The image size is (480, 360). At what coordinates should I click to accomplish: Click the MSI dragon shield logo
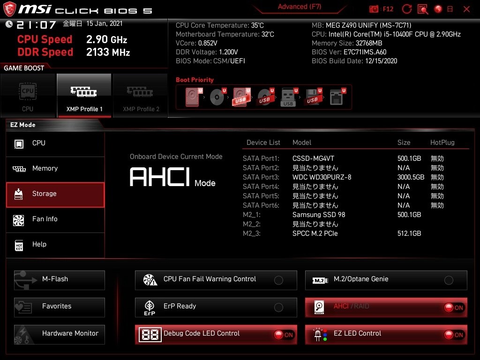point(9,9)
